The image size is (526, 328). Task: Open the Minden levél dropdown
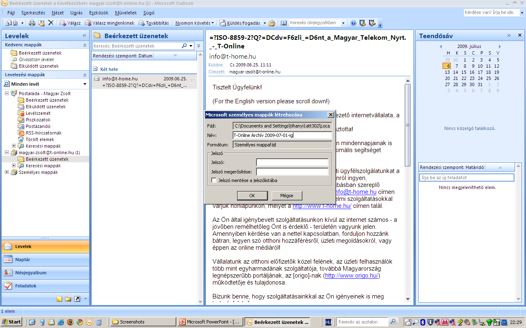85,84
